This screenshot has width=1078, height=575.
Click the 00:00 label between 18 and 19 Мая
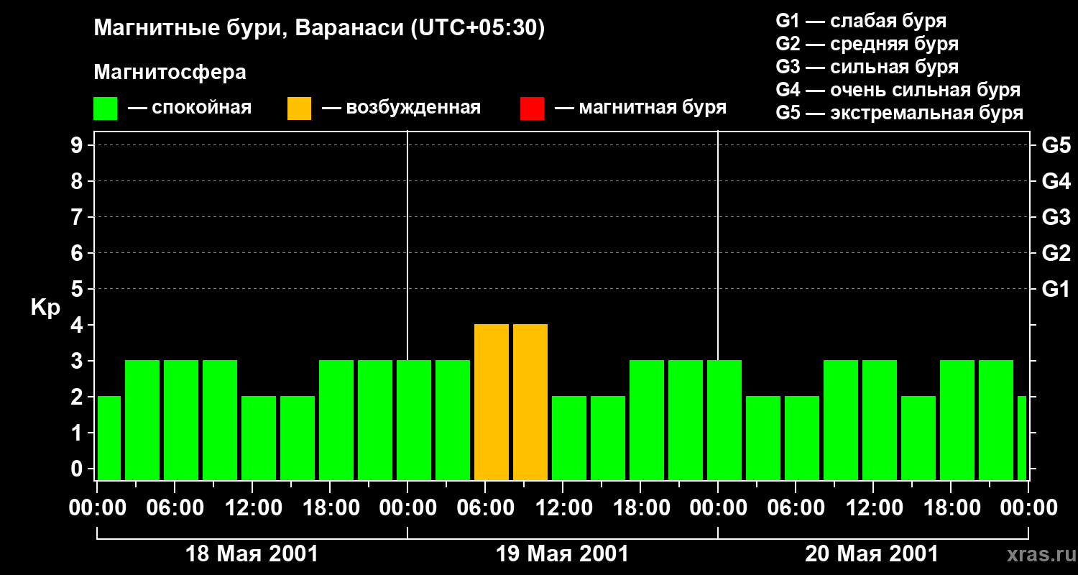[407, 508]
